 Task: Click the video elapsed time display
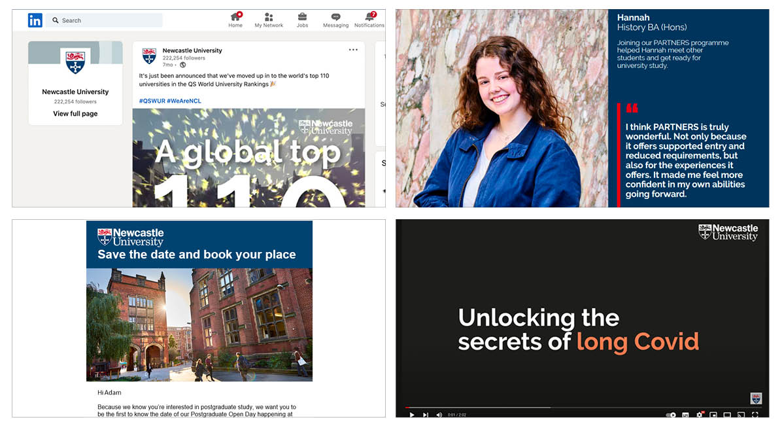(x=457, y=414)
